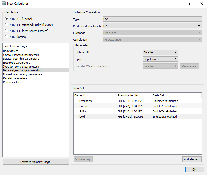
Task: Confirm with the OK button
Action: point(194,170)
